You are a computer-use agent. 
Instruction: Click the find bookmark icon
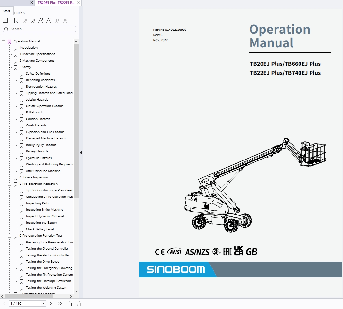click(x=33, y=20)
